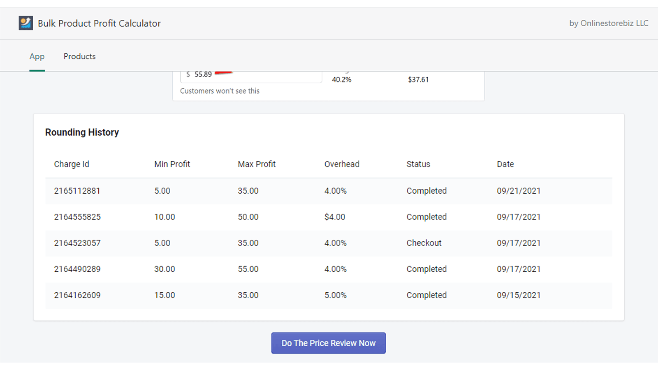
Task: Sort by the Charge Id column header
Action: (x=72, y=164)
